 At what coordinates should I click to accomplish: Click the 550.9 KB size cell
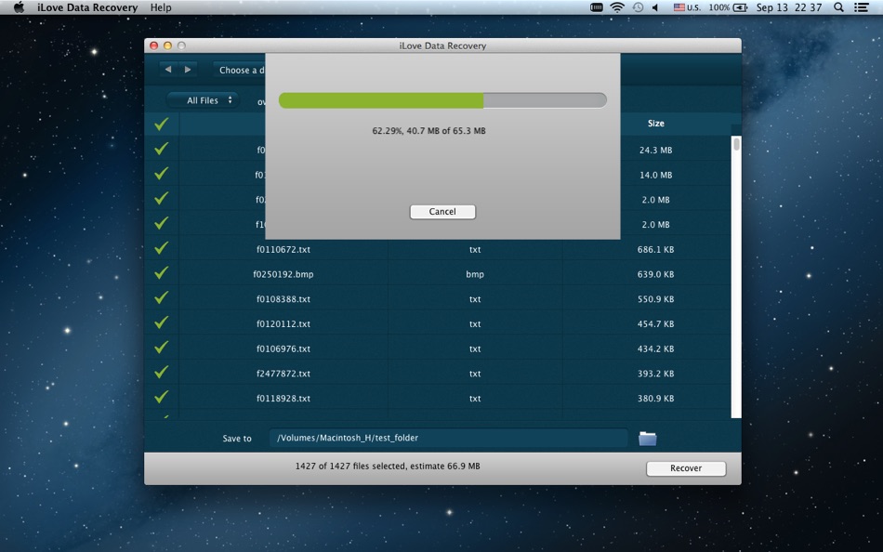655,299
